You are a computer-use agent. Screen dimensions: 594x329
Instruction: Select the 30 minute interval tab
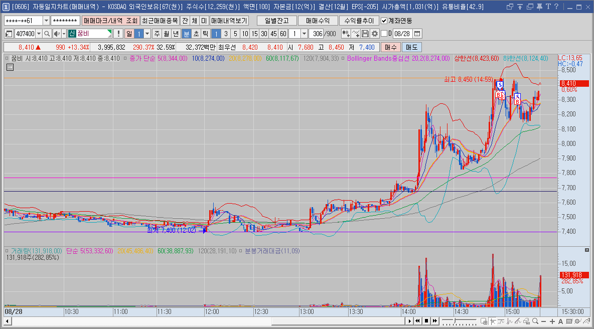point(264,34)
